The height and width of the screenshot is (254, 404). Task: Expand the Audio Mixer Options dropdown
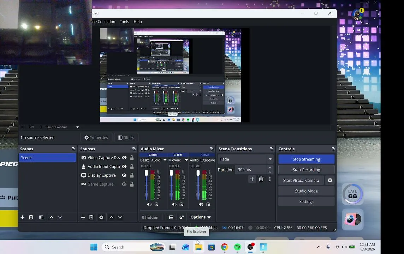pos(201,217)
